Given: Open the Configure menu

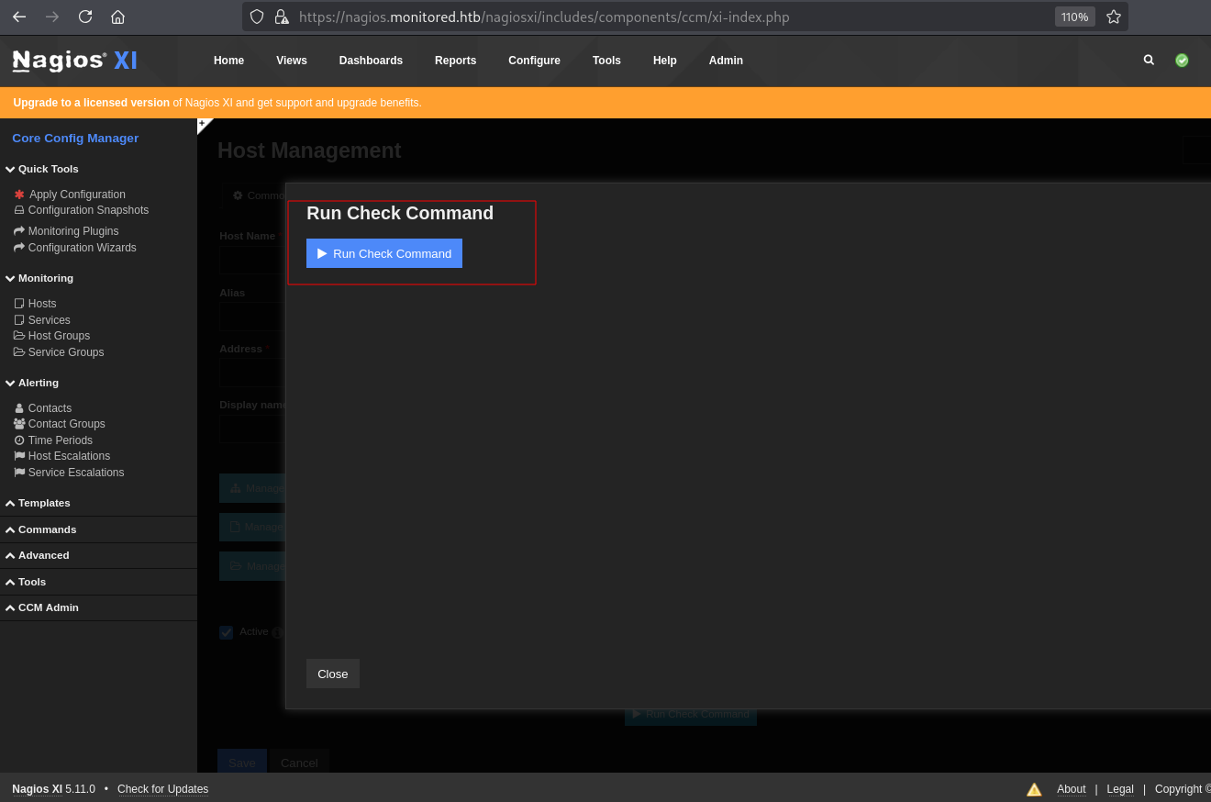Looking at the screenshot, I should pos(534,61).
